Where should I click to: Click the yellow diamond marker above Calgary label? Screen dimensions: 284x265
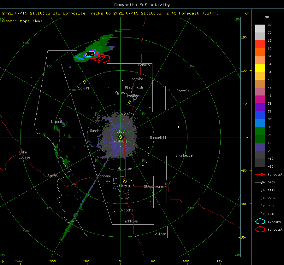point(125,181)
